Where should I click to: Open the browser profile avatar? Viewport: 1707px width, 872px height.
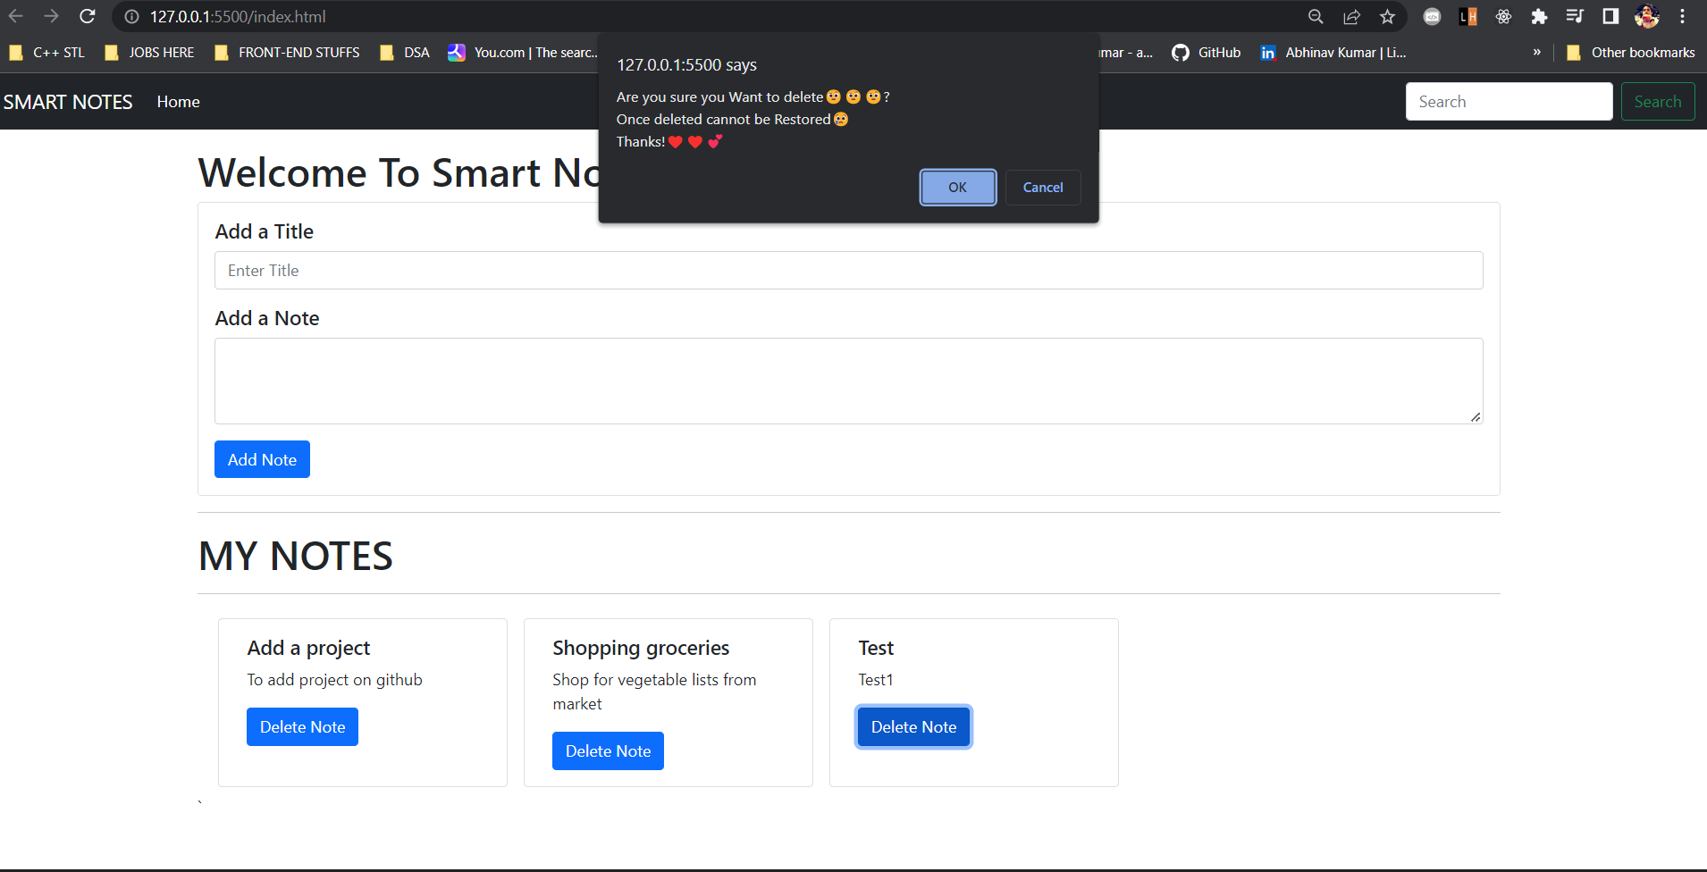(x=1647, y=16)
